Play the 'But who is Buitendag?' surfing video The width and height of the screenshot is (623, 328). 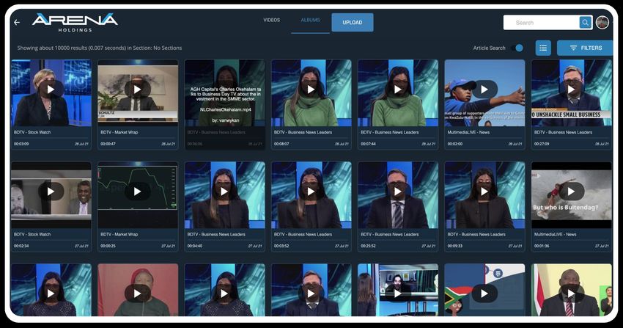(x=571, y=192)
